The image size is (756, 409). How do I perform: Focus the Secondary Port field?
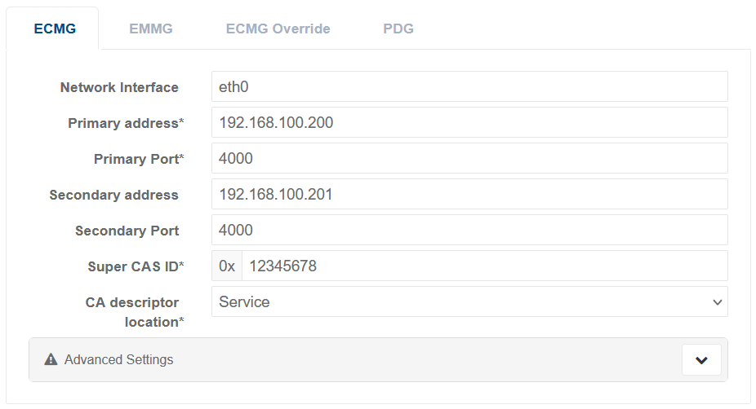click(x=469, y=230)
